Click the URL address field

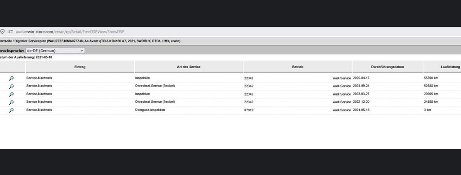70,32
